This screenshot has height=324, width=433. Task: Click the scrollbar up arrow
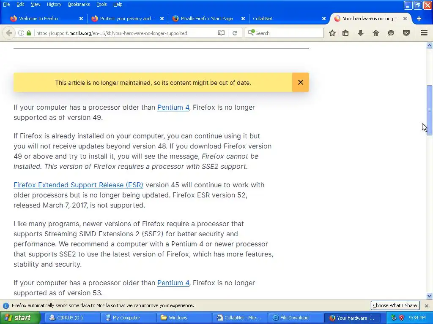click(x=429, y=46)
